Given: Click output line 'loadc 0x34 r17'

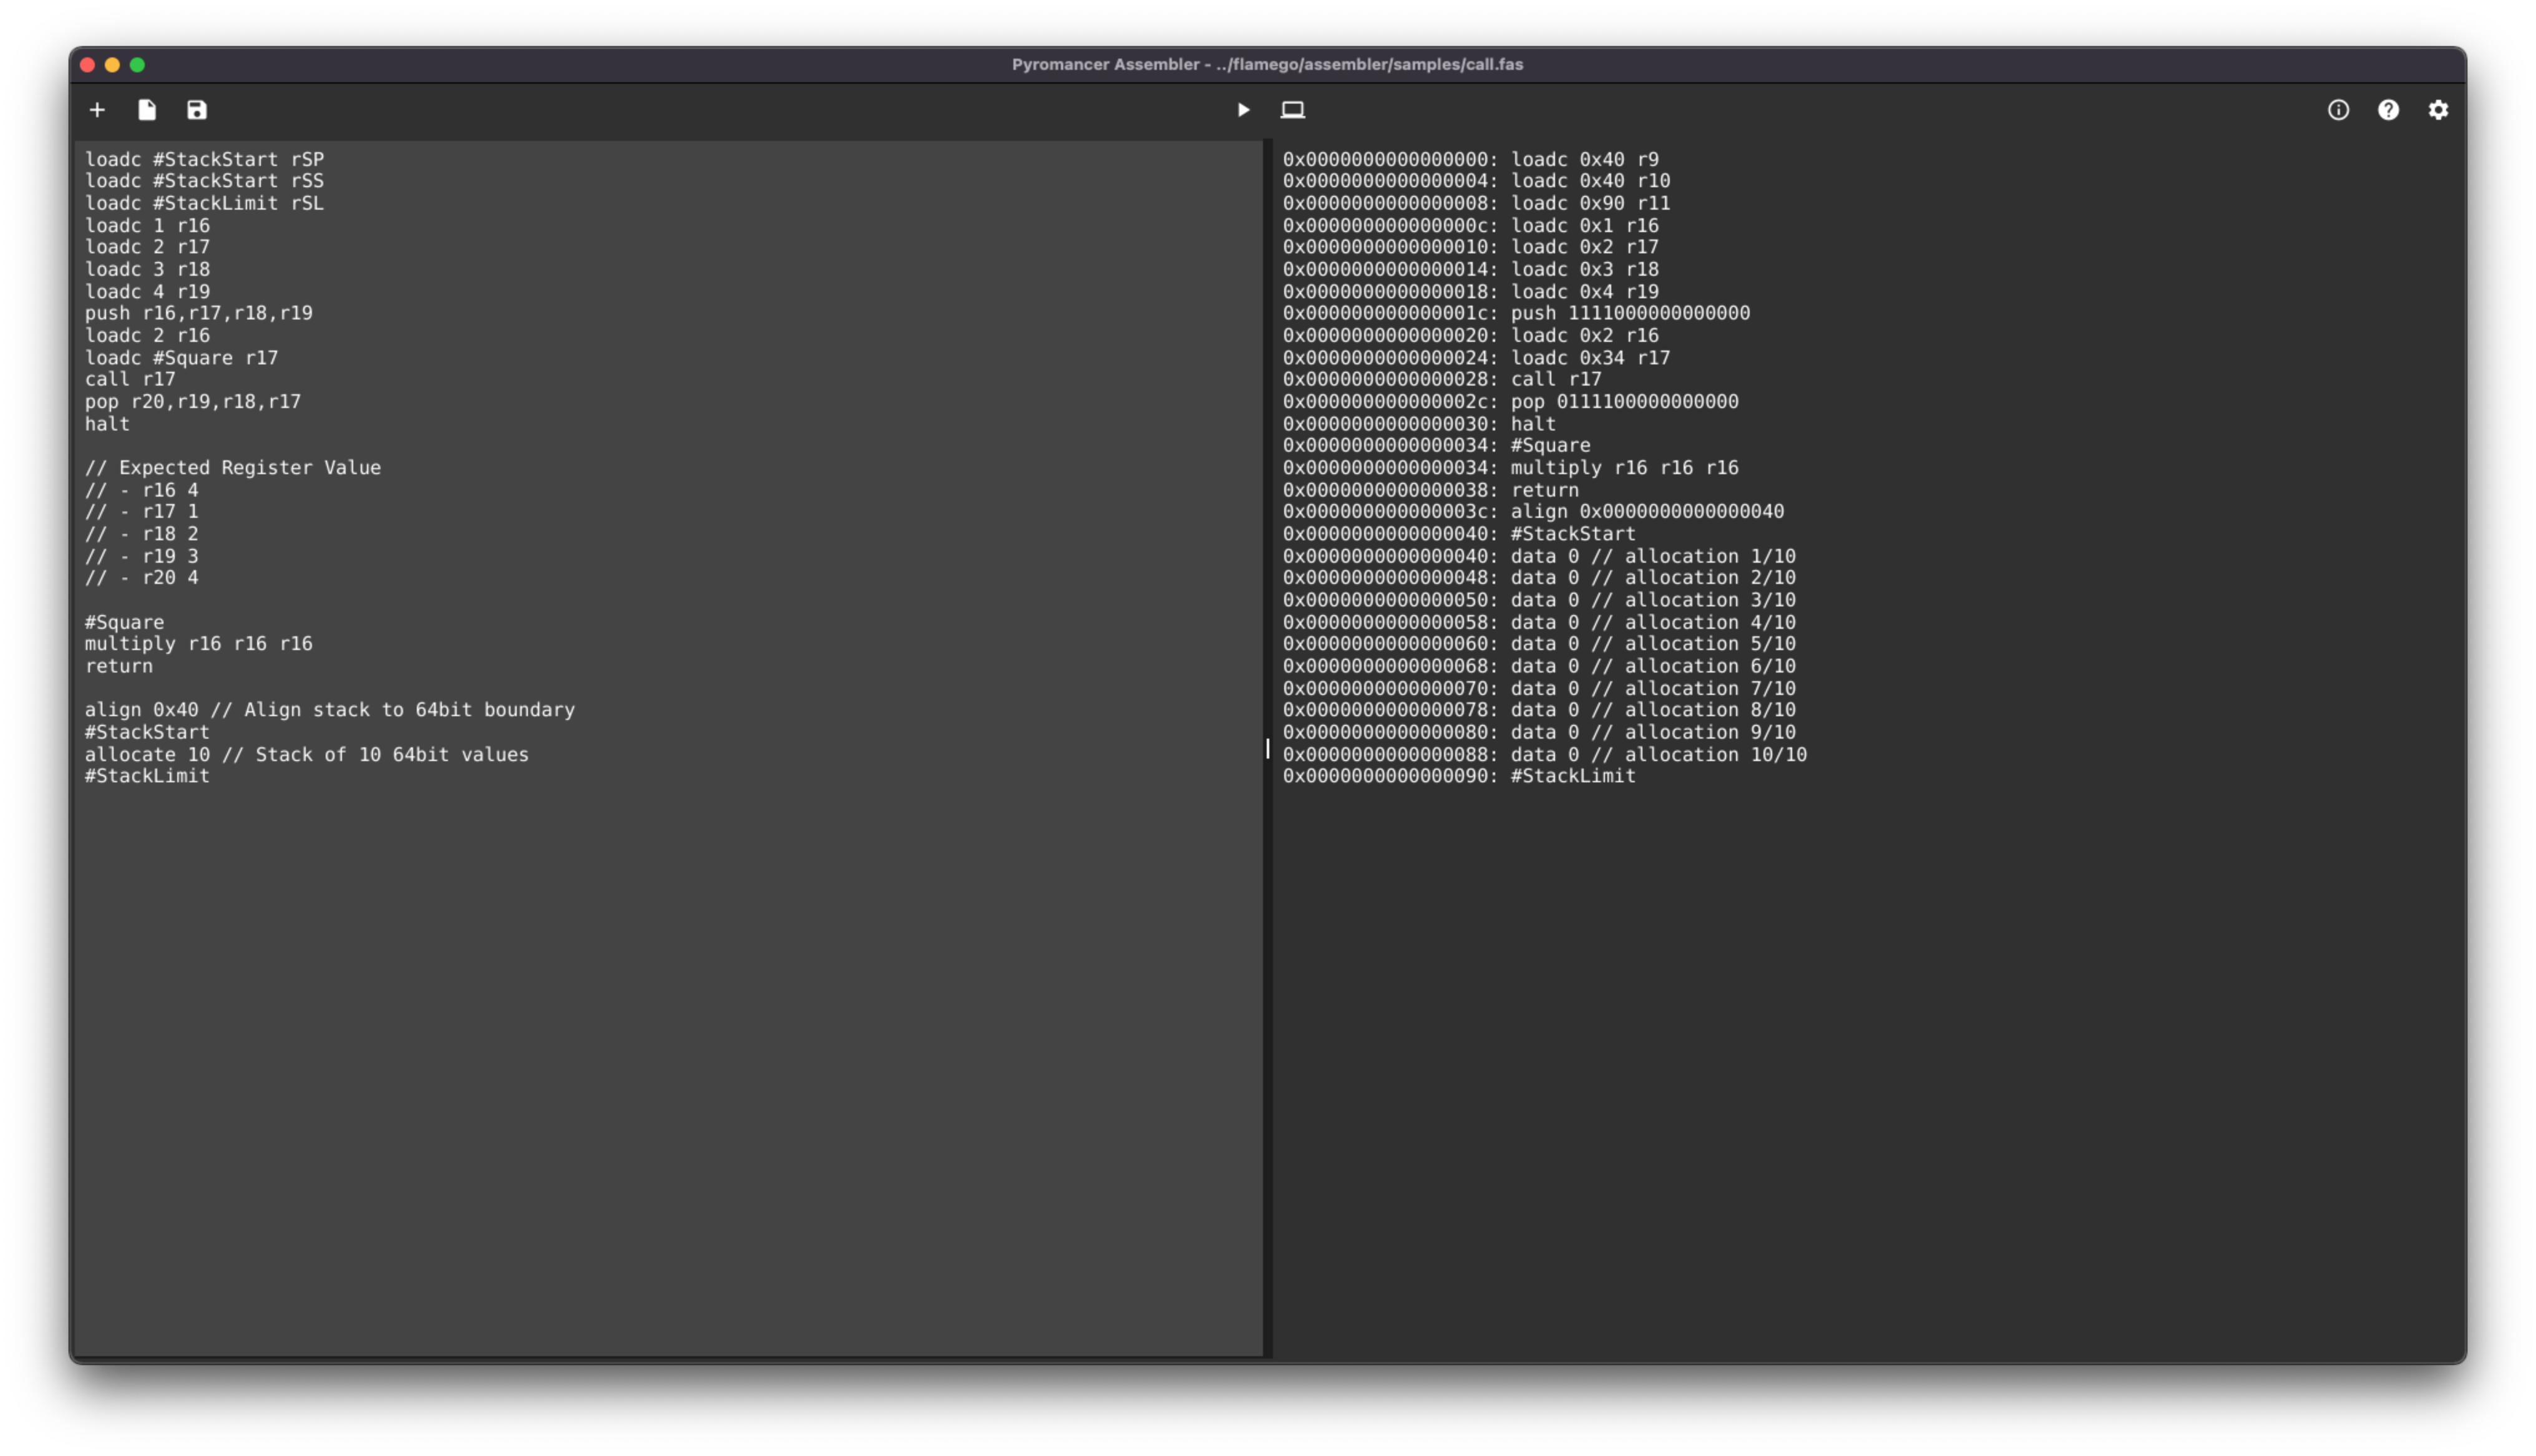Looking at the screenshot, I should click(x=1476, y=358).
